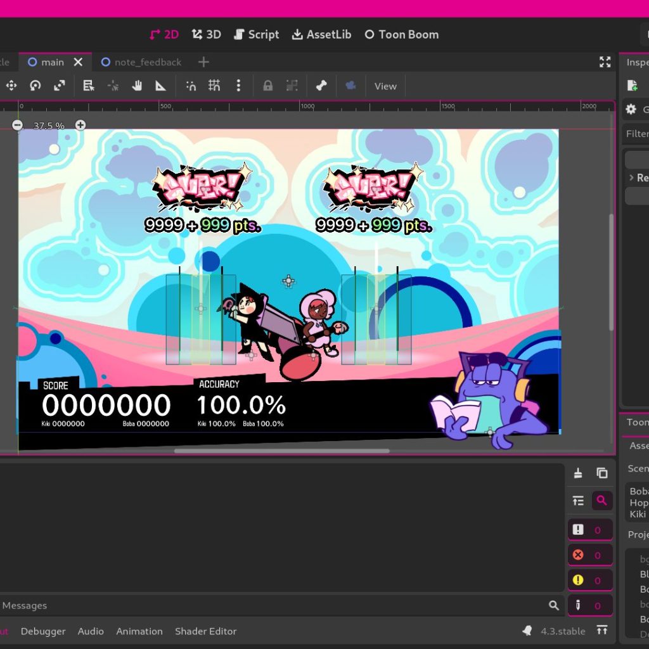Click the List Selectable Nodes tool
This screenshot has width=649, height=649.
click(89, 86)
